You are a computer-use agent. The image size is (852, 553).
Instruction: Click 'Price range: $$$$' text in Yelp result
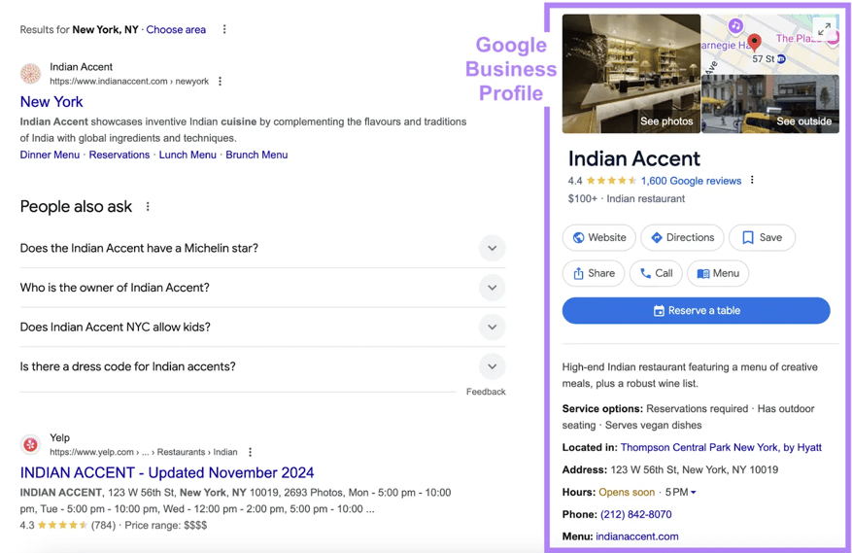[166, 525]
